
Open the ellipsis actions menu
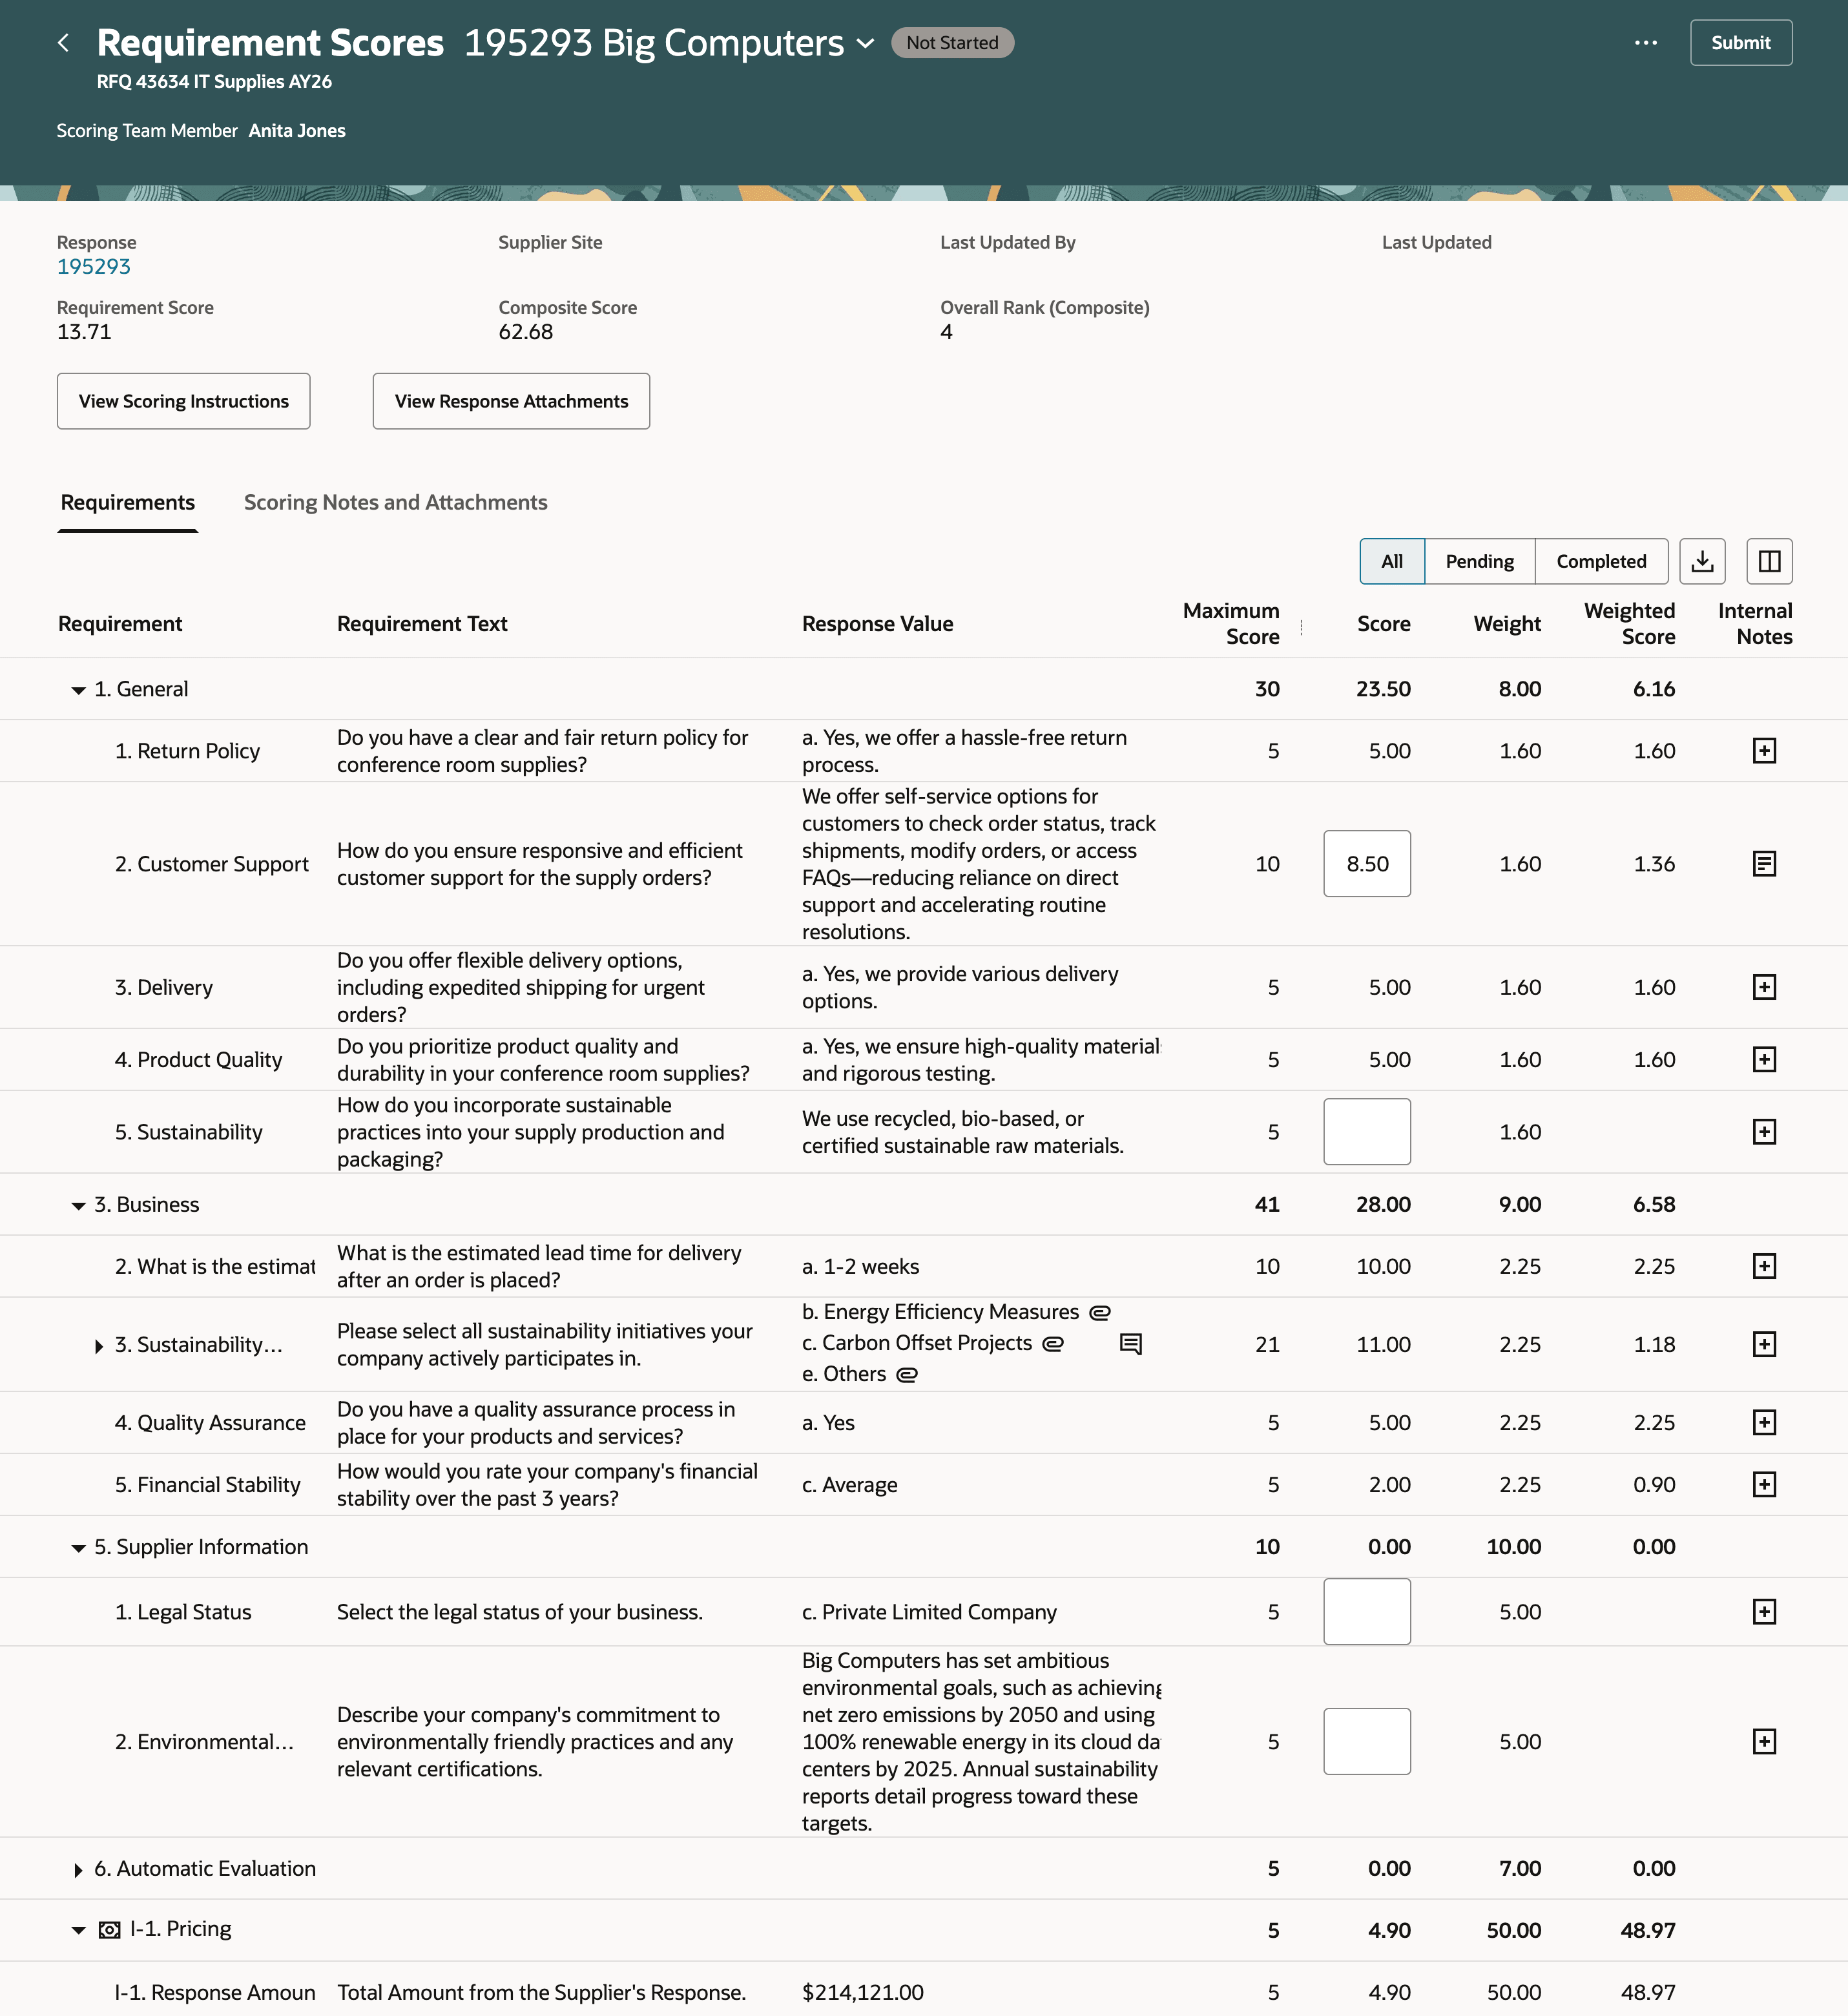(1645, 42)
